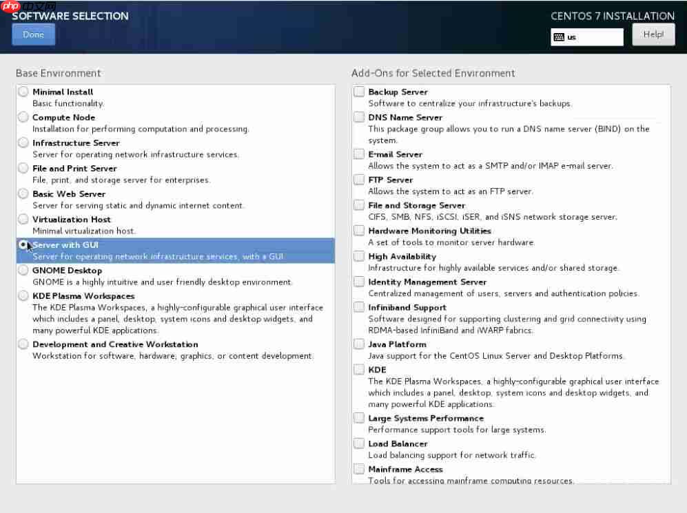Click 'Java support for the CentOS Linux Server' text
The width and height of the screenshot is (687, 513).
coord(496,356)
